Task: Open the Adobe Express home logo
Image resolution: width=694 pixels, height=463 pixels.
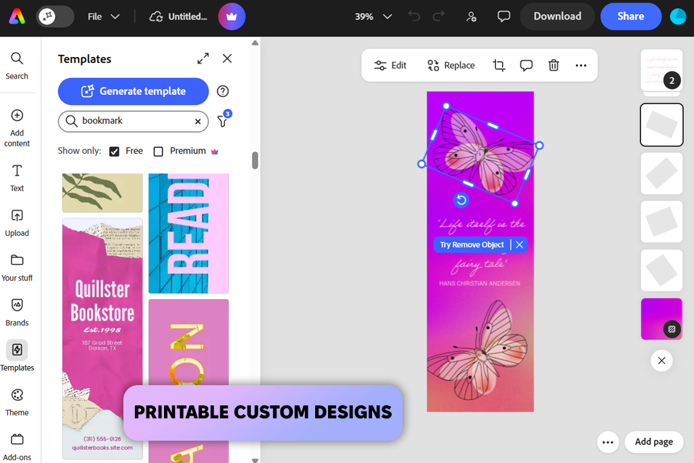Action: pos(17,16)
